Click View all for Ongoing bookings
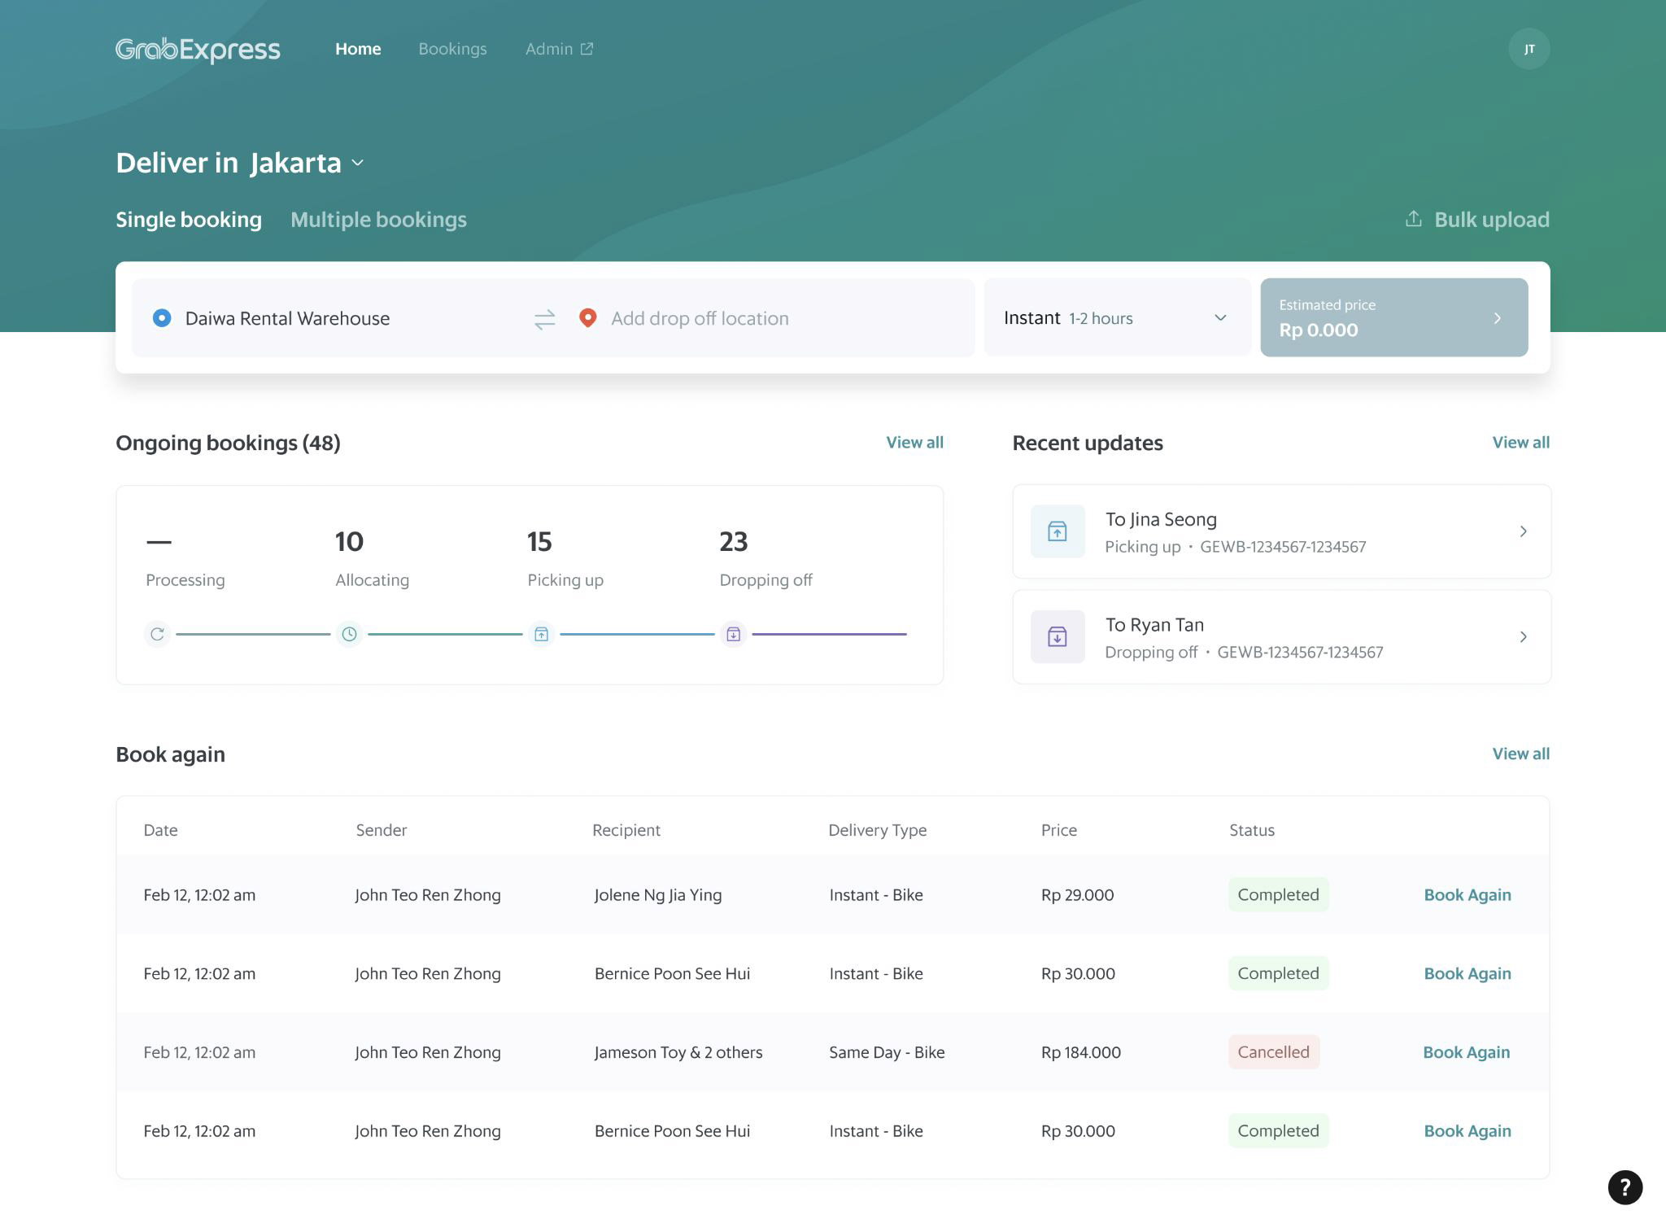 [914, 443]
